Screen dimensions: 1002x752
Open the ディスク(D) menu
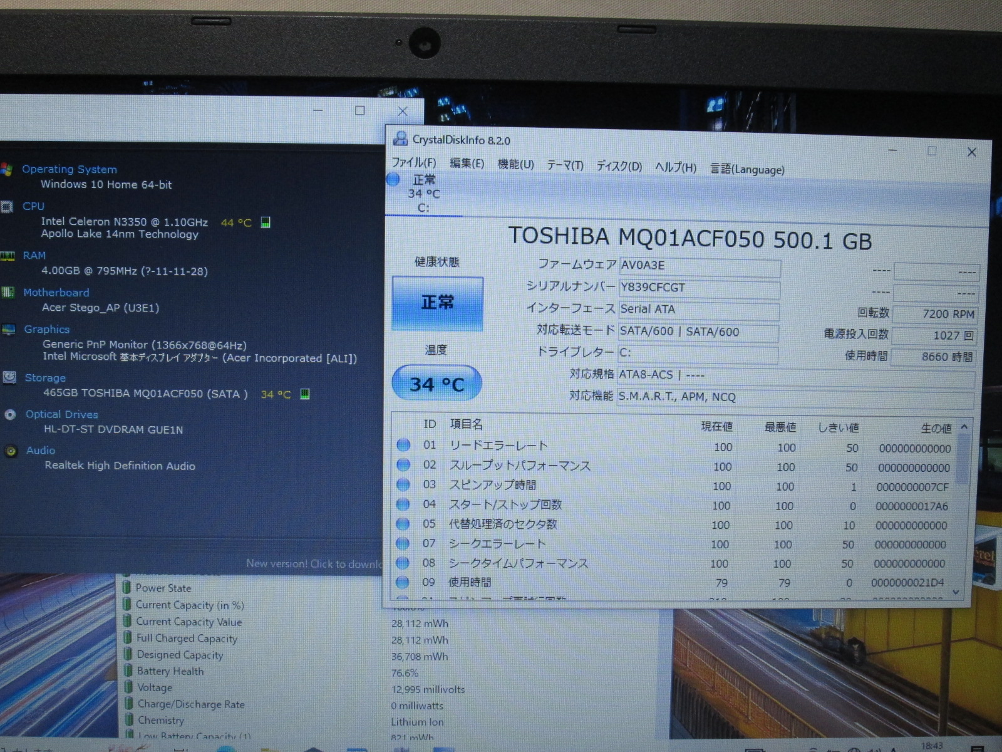pos(619,166)
